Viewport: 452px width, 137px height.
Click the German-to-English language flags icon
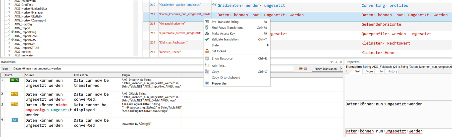point(303,69)
